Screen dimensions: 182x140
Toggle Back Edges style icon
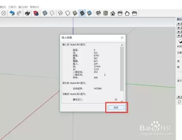pos(52,13)
